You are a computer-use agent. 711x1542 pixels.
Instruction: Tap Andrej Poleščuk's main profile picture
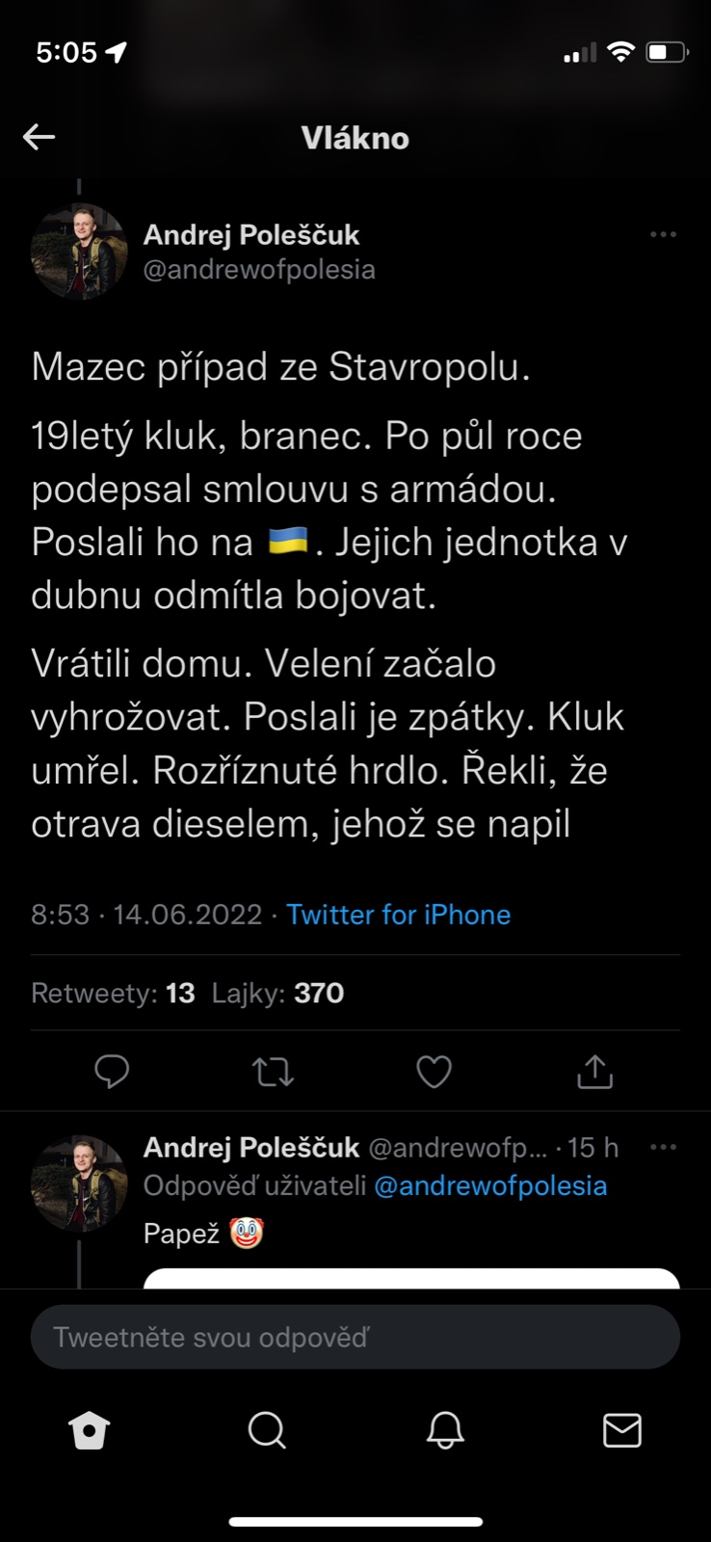pyautogui.click(x=79, y=252)
